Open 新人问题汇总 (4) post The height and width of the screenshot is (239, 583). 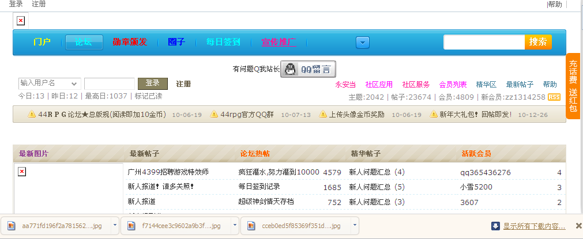point(377,172)
